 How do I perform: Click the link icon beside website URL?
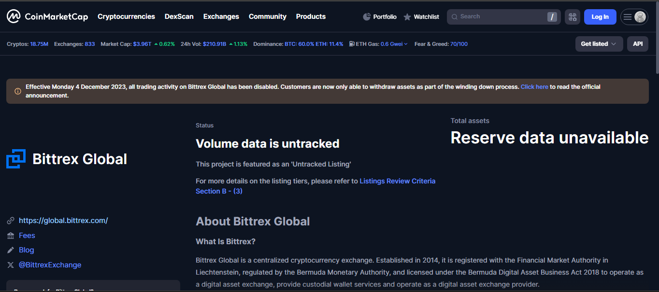[x=11, y=221]
